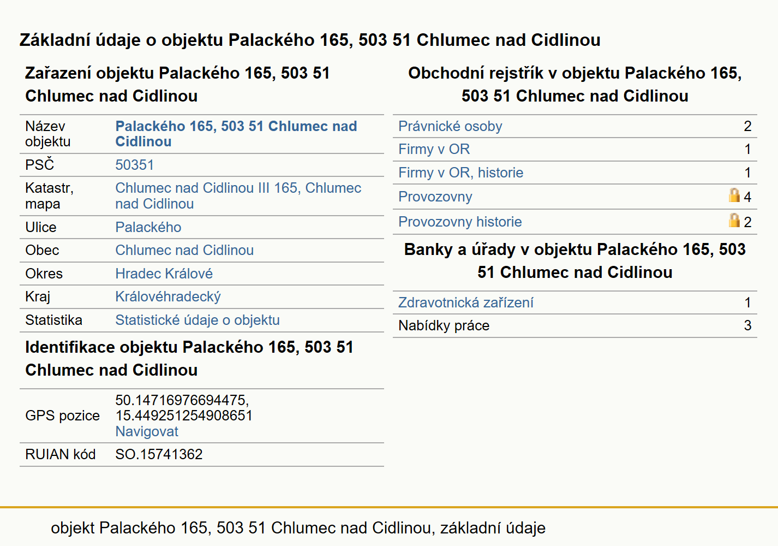Click the RUIAN code SO.15741362
The image size is (778, 546).
pos(159,454)
